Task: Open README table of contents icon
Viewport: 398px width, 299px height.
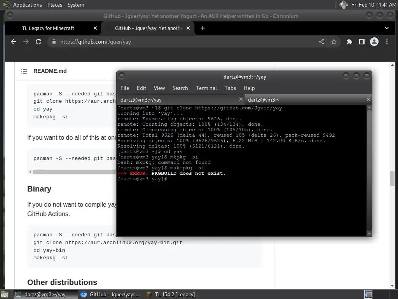Action: 24,71
